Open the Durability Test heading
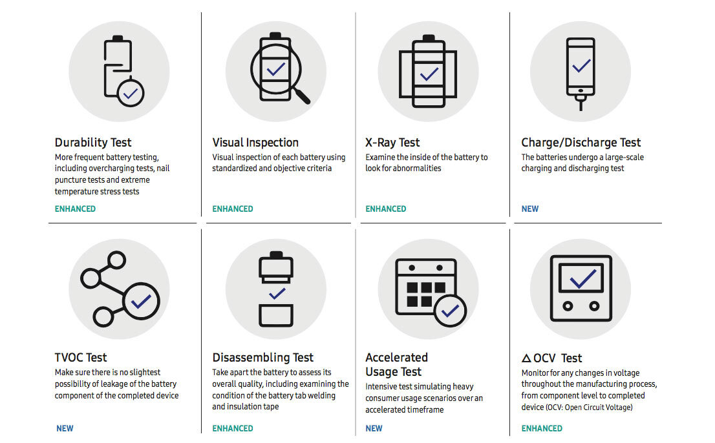The image size is (715, 443). 93,143
